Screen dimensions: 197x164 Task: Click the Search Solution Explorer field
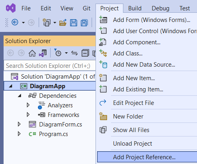point(50,66)
